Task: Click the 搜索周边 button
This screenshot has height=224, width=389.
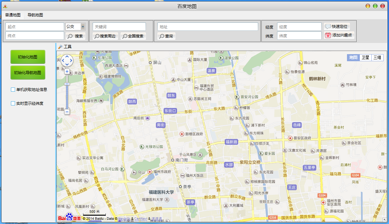Action: point(106,36)
